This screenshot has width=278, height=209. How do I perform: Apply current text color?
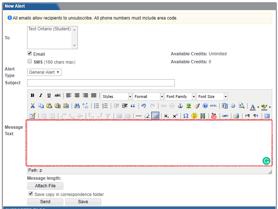pos(253,107)
